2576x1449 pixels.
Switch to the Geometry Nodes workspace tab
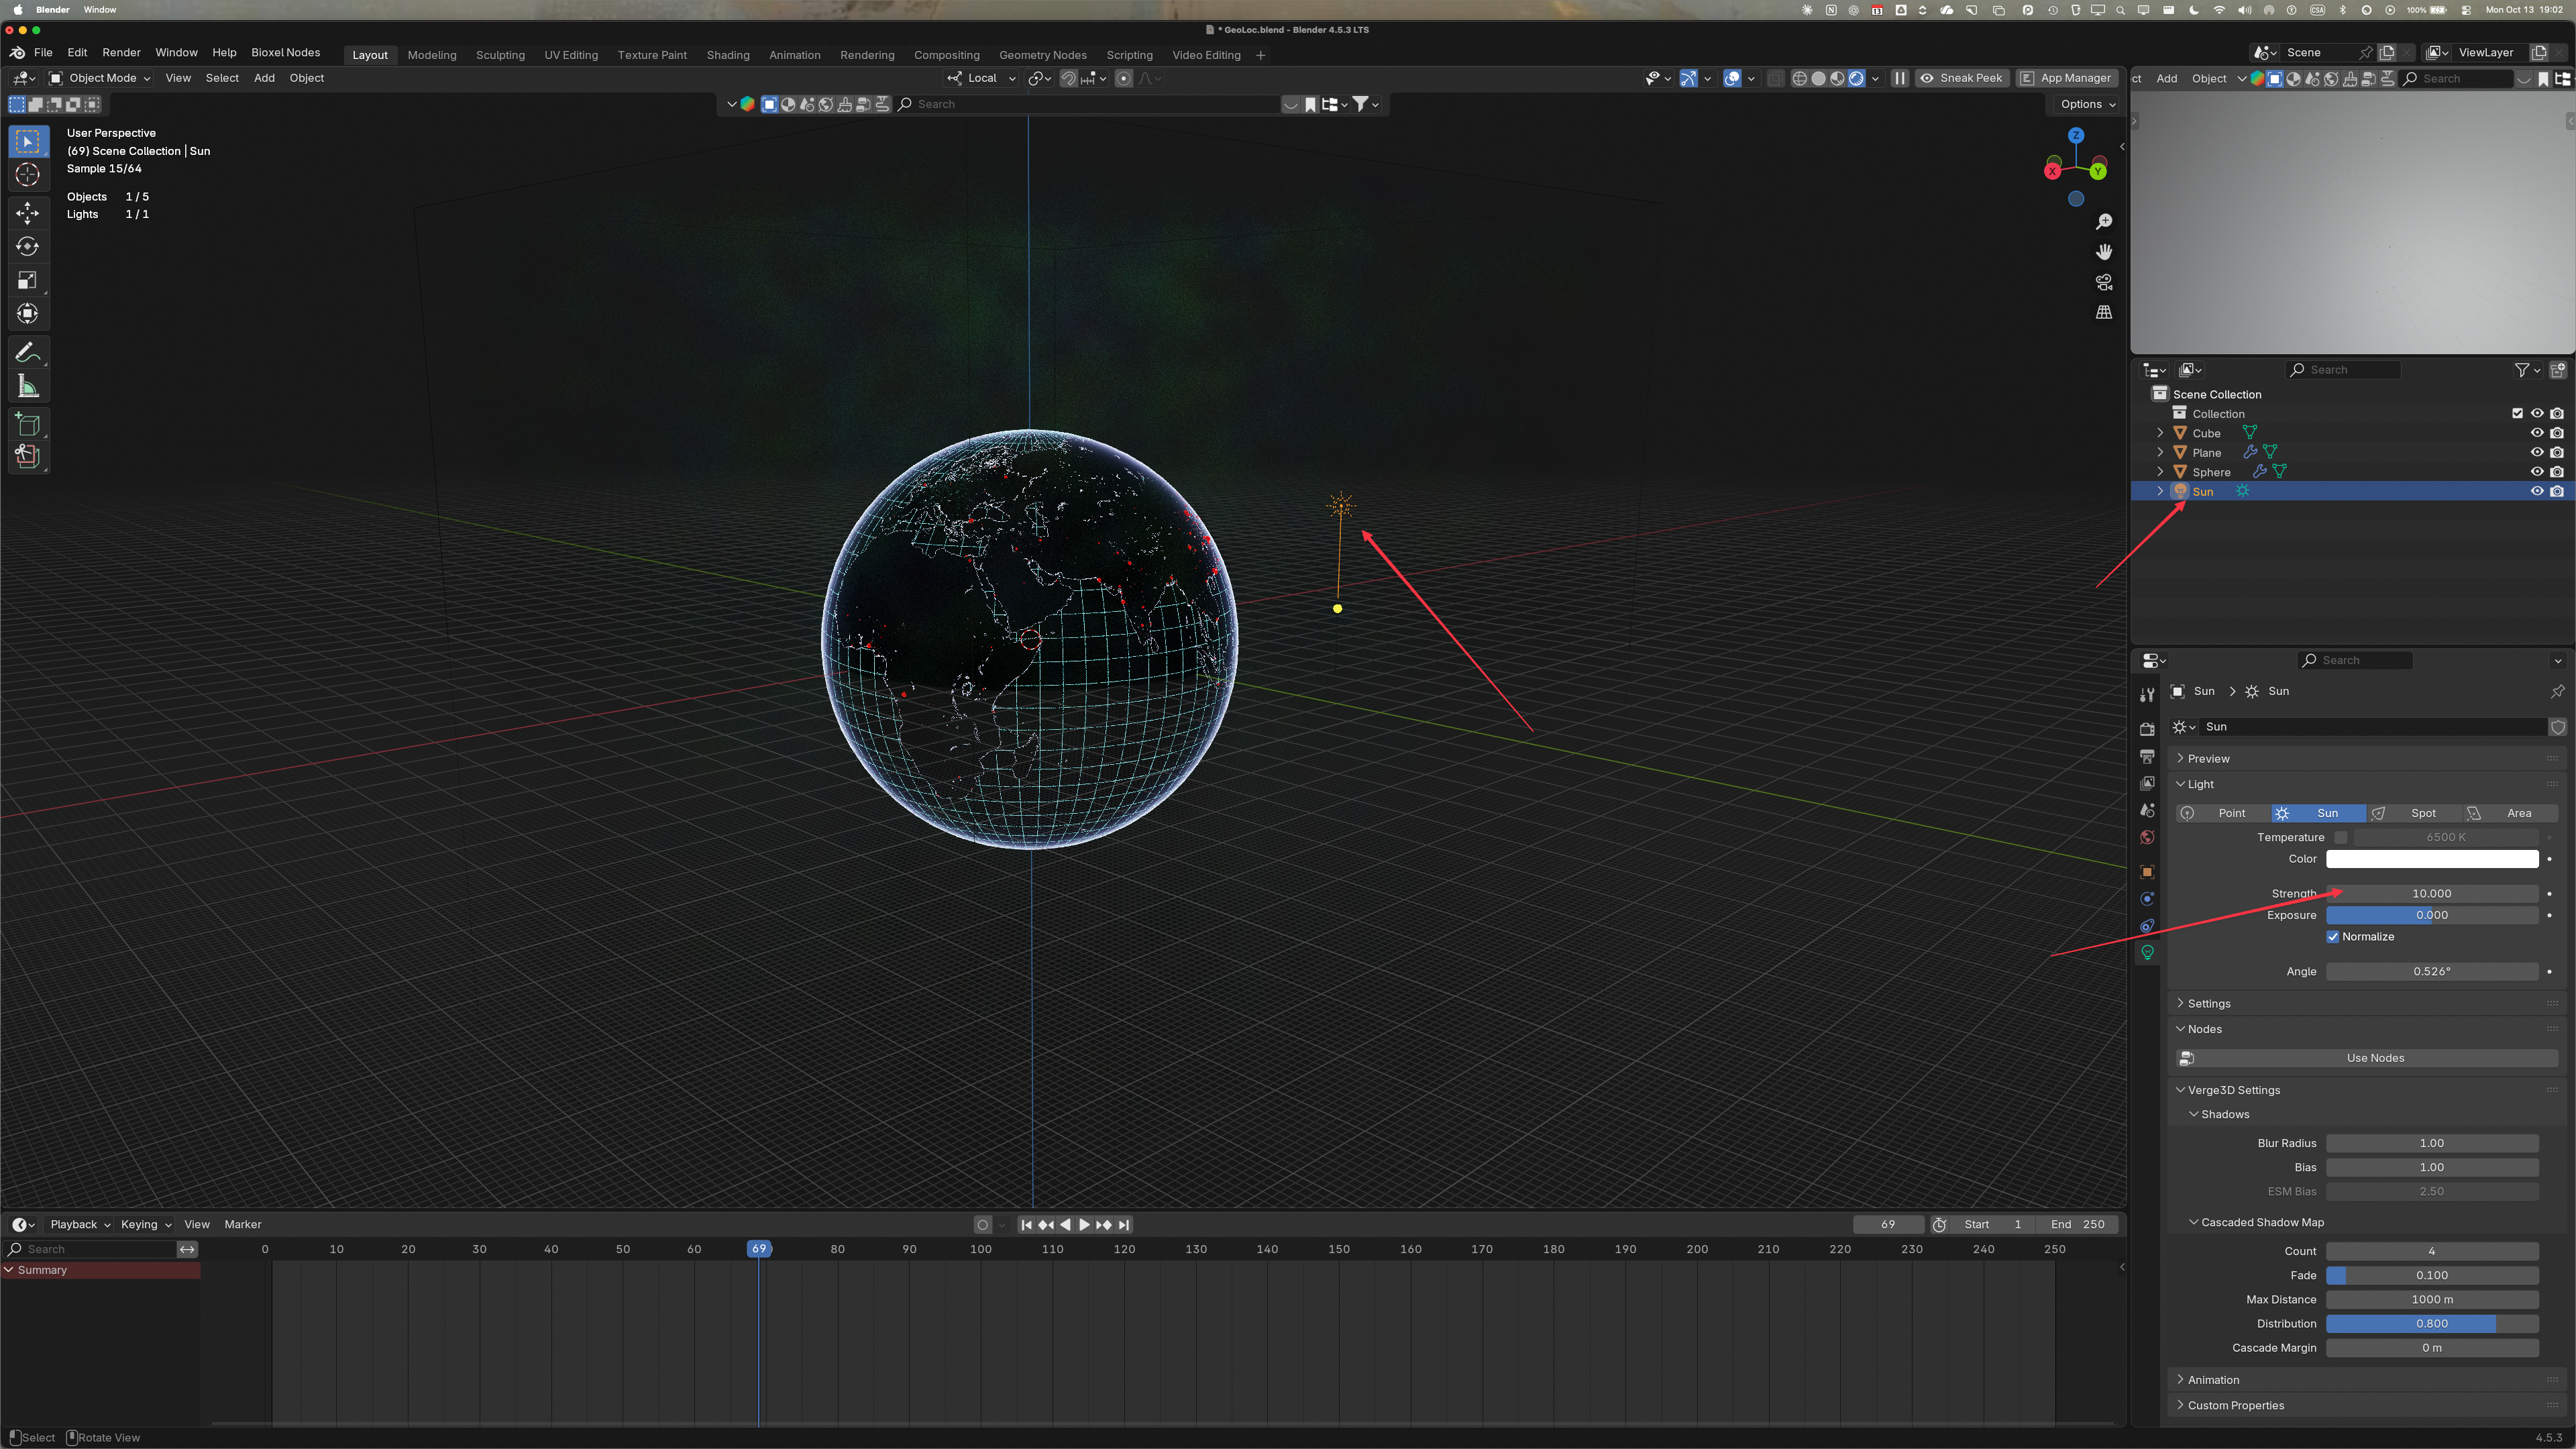[x=1042, y=55]
